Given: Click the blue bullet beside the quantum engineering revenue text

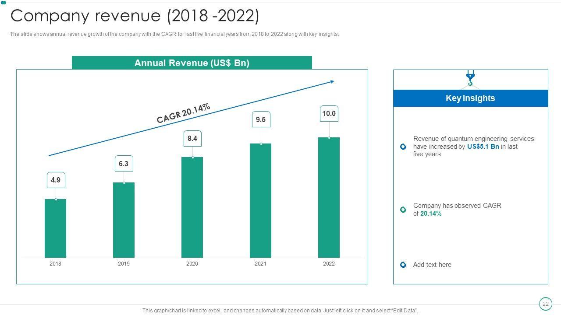Looking at the screenshot, I should 403,147.
